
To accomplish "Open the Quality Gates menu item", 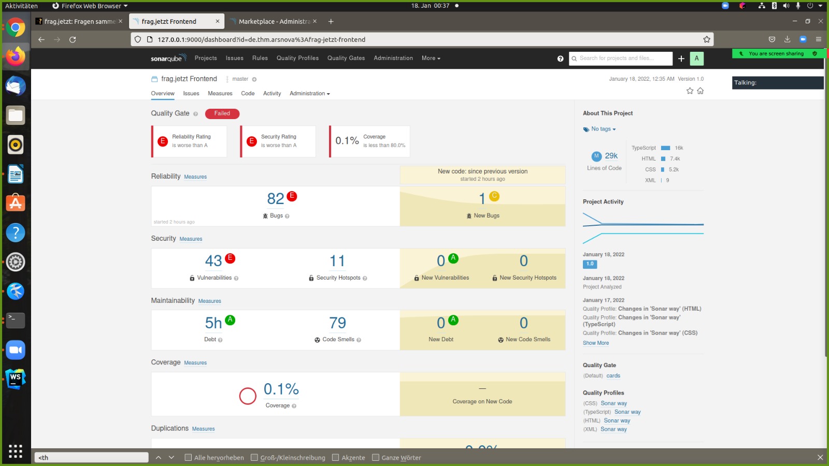I will 346,58.
